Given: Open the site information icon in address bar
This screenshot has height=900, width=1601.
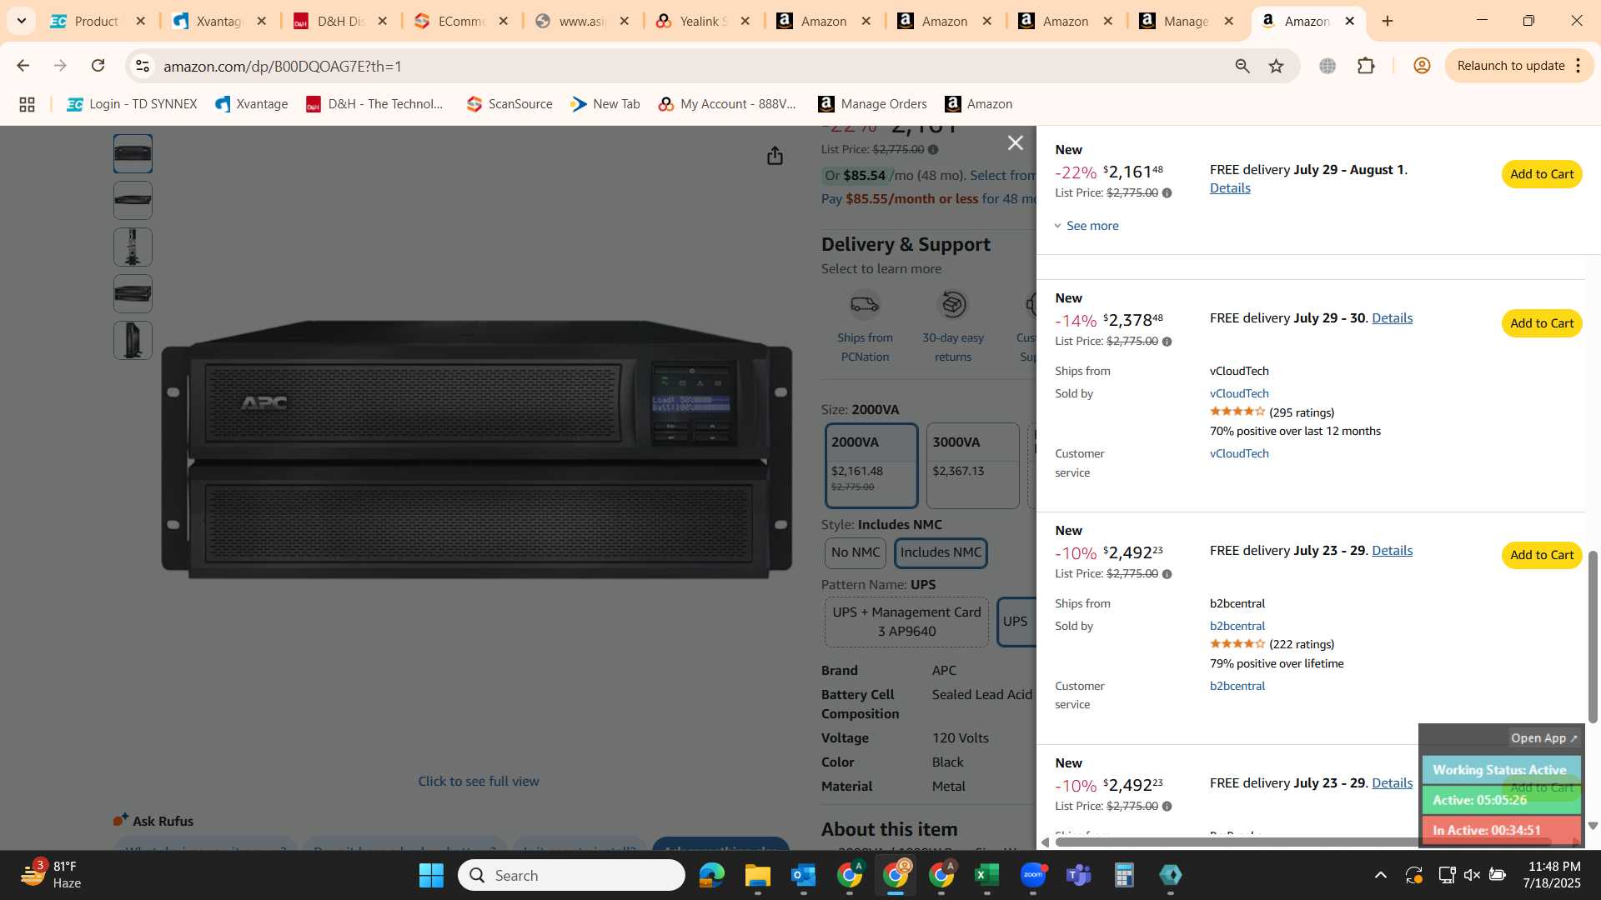Looking at the screenshot, I should tap(143, 66).
